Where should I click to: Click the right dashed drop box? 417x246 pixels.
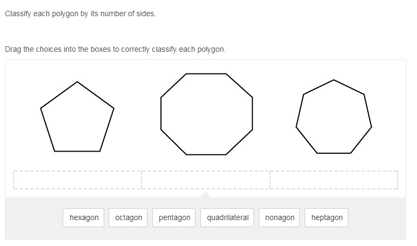pyautogui.click(x=334, y=180)
